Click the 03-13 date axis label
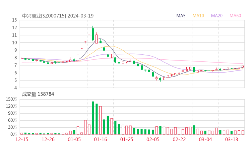The height and width of the screenshot is (147, 248). tap(232, 139)
